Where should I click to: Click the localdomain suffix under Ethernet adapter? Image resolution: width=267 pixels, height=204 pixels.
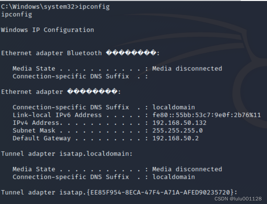click(174, 107)
